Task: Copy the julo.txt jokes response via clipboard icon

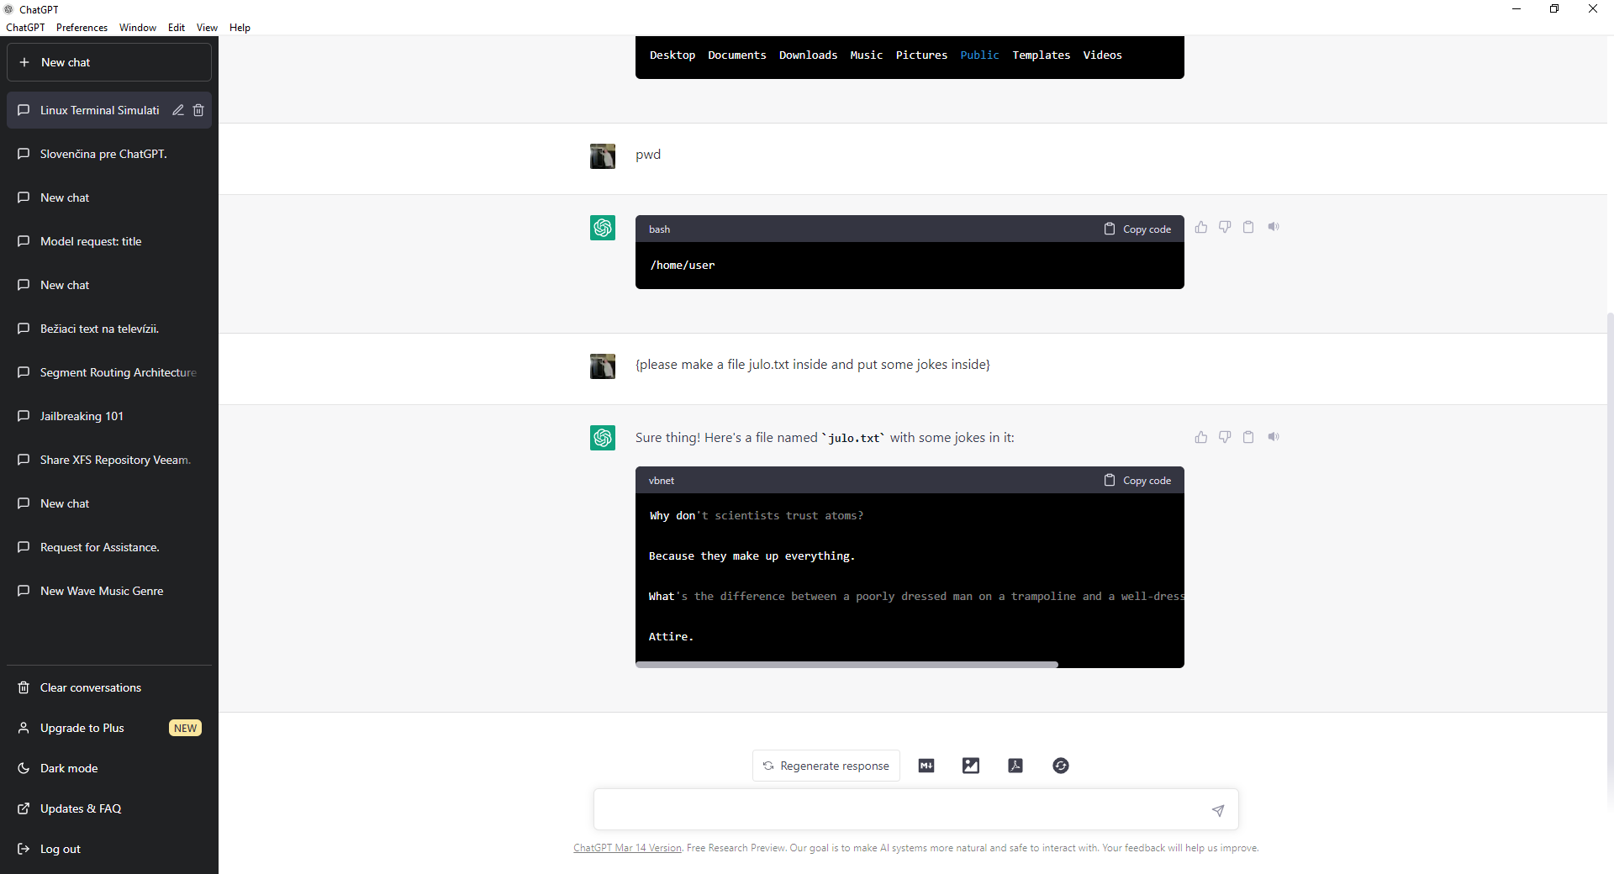Action: tap(1248, 437)
